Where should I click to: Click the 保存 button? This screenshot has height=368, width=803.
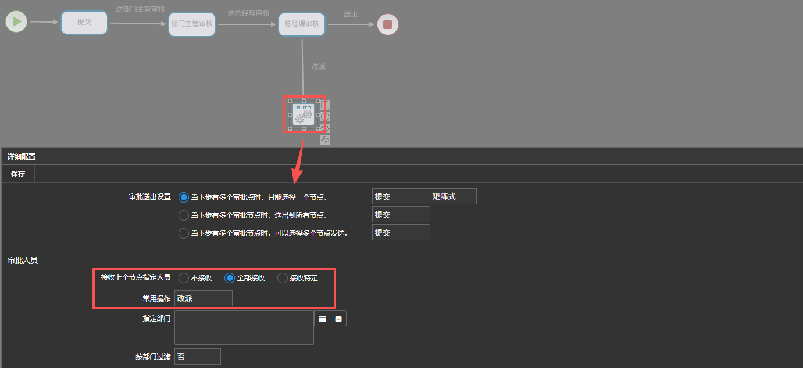click(18, 174)
